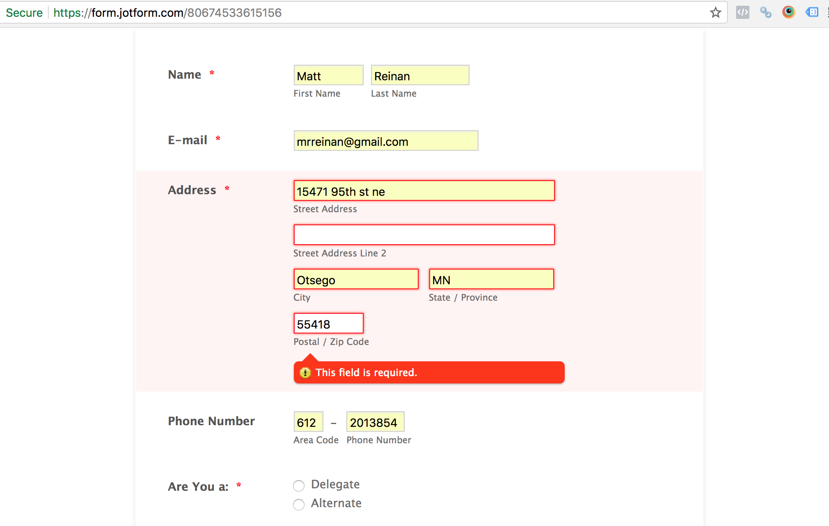Click the Street Address field
829x526 pixels.
click(424, 191)
